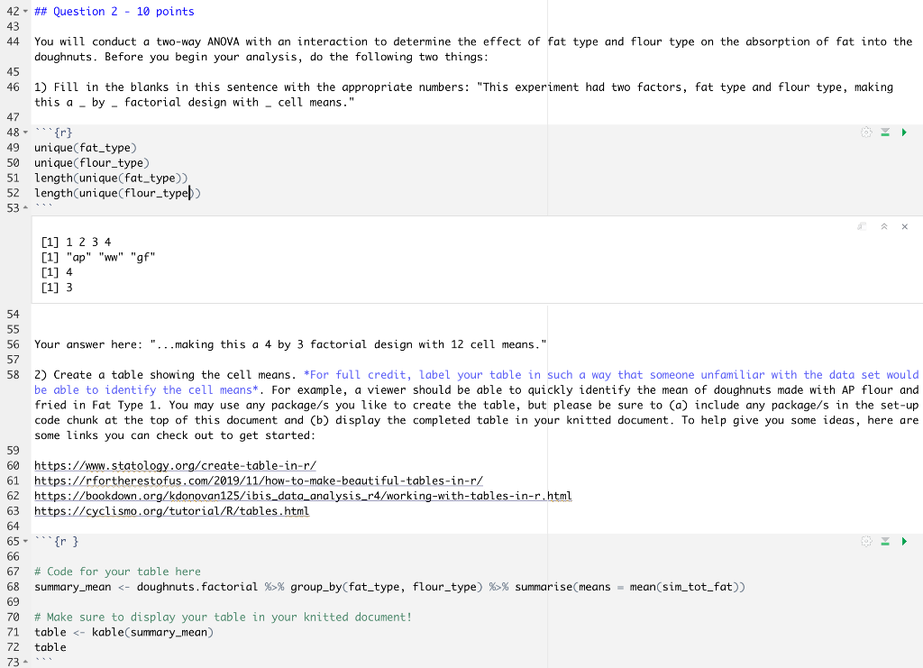Run the chunk starting at line 65
Screen dimensions: 923x668
click(x=904, y=542)
